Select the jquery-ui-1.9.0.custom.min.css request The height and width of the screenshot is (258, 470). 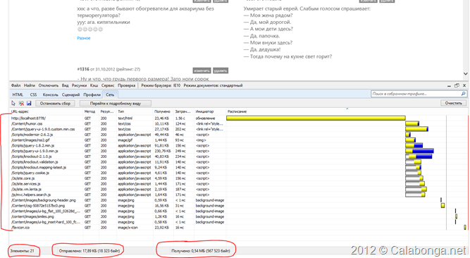tap(43, 129)
